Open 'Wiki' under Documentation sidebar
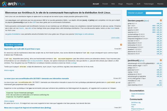The image size is (167, 111). [x=133, y=96]
